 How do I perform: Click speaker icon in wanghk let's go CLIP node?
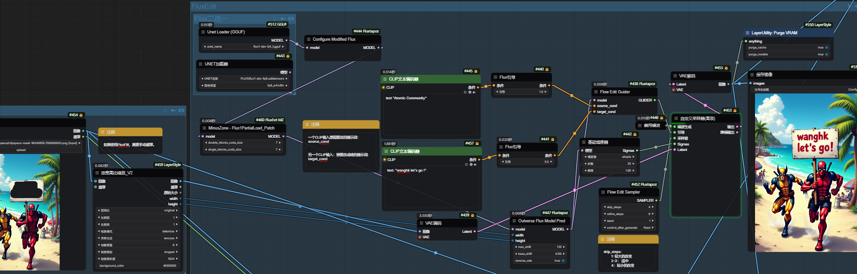pos(475,165)
